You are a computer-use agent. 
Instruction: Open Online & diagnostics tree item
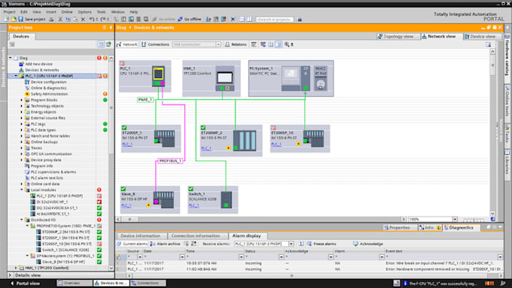(48, 88)
